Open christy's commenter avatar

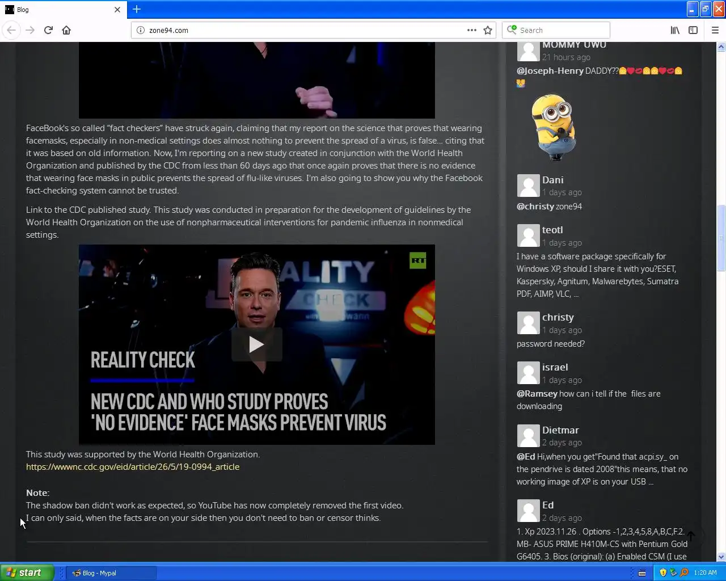tap(528, 323)
